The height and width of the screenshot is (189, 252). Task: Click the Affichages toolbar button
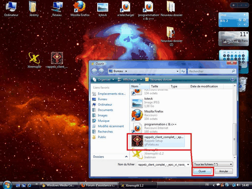coord(128,80)
